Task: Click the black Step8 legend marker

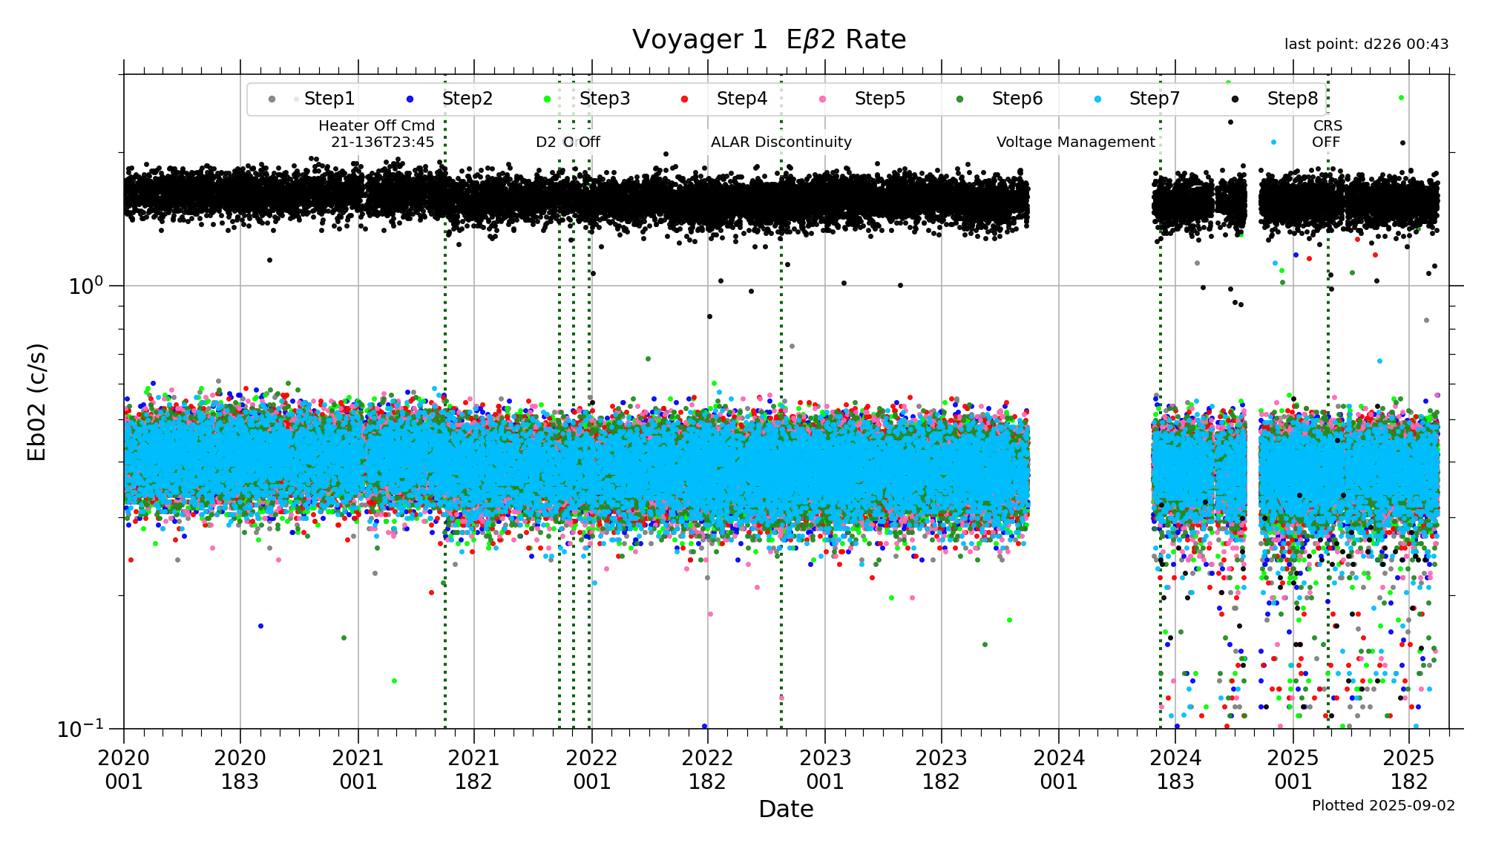Action: [1235, 99]
